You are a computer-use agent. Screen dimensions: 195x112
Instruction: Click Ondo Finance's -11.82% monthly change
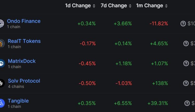point(159,24)
